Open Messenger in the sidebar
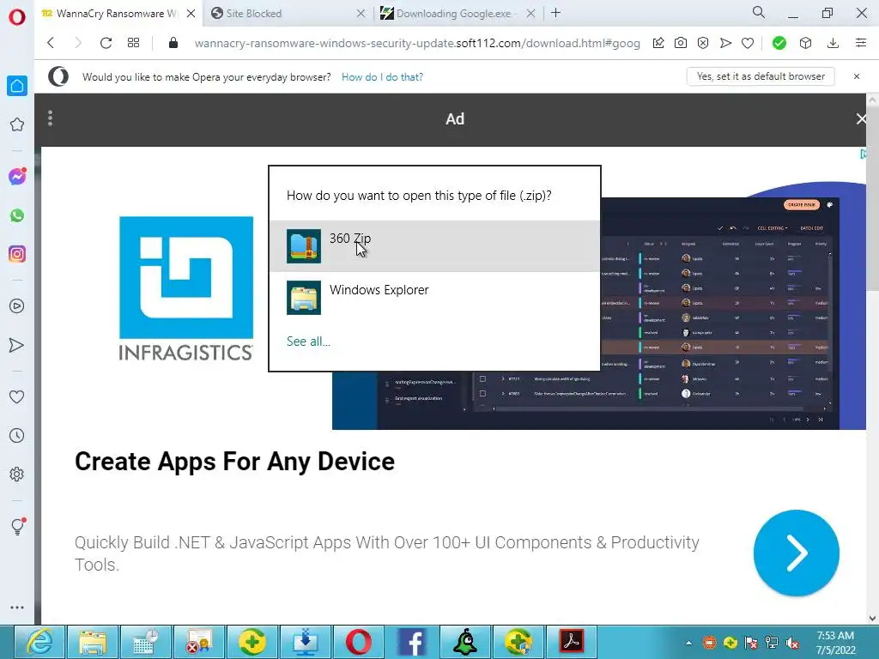879x659 pixels. (x=17, y=177)
